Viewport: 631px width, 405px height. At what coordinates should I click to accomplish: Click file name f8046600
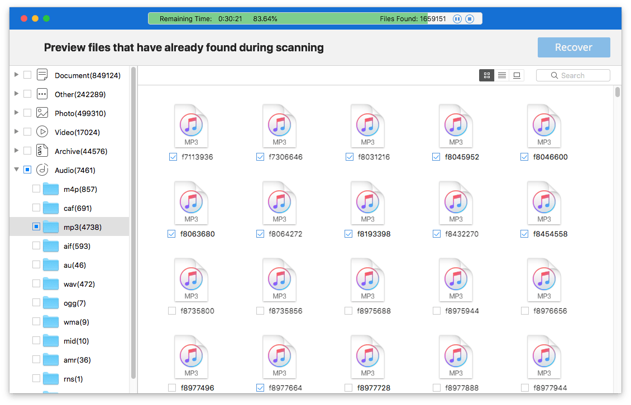tap(550, 157)
